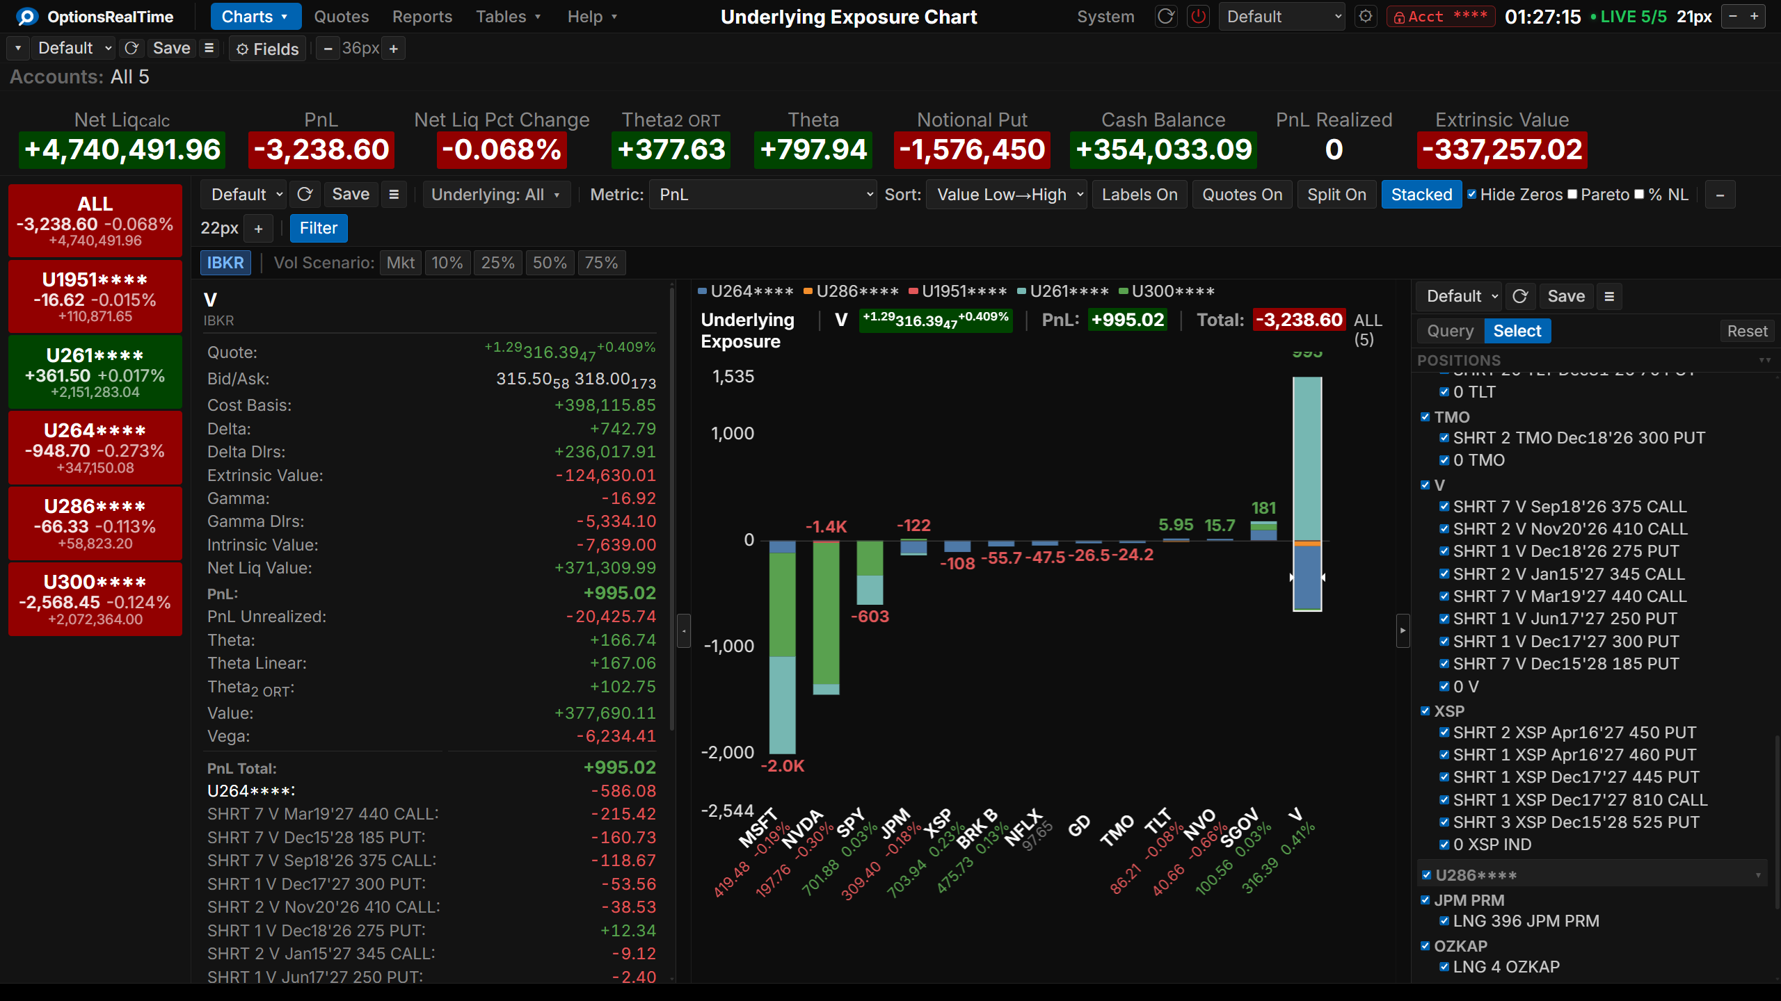The image size is (1781, 1001).
Task: Open the Help dropdown menu
Action: 592,17
